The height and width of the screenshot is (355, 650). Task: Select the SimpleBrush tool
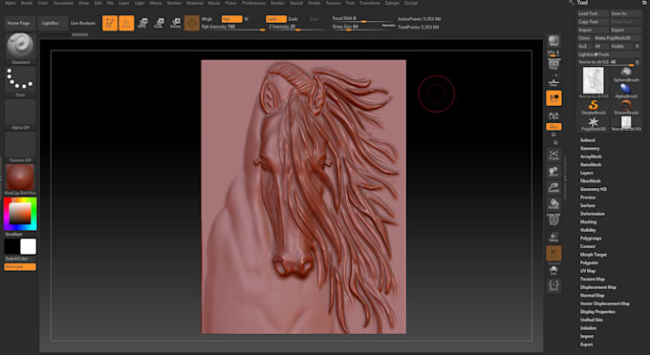pyautogui.click(x=594, y=107)
